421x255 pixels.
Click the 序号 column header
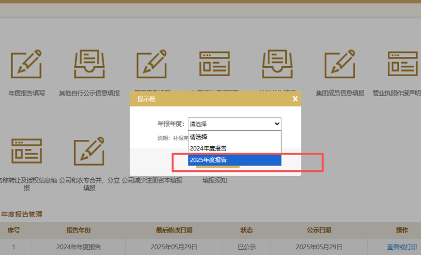pyautogui.click(x=14, y=230)
